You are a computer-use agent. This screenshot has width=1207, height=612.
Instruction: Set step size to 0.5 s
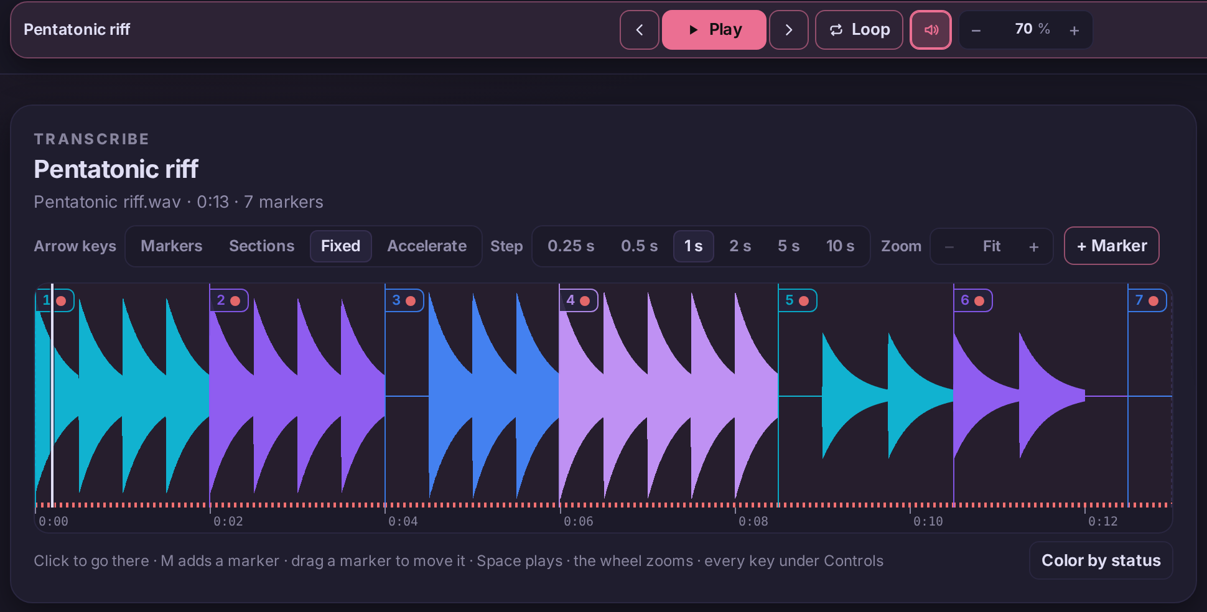639,246
